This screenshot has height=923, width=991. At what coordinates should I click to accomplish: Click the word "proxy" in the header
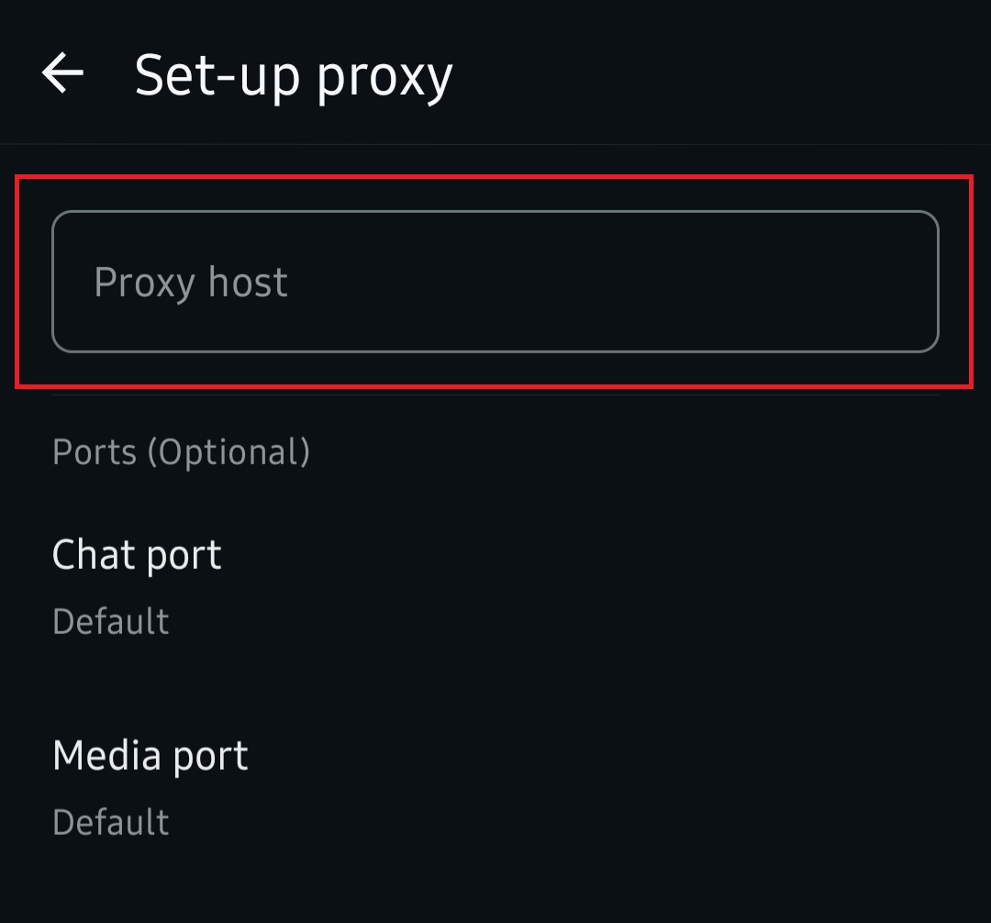(384, 77)
